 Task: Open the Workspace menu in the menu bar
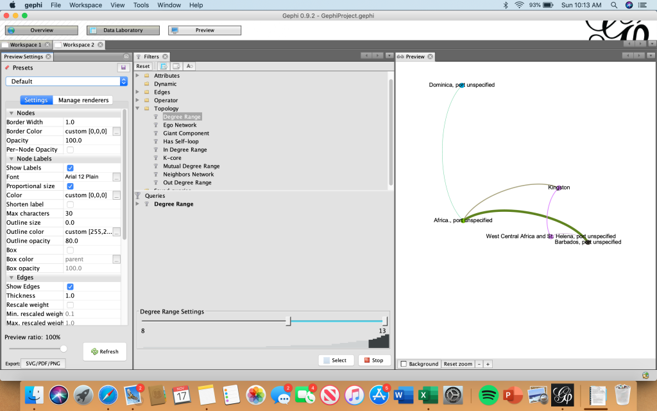click(x=85, y=5)
